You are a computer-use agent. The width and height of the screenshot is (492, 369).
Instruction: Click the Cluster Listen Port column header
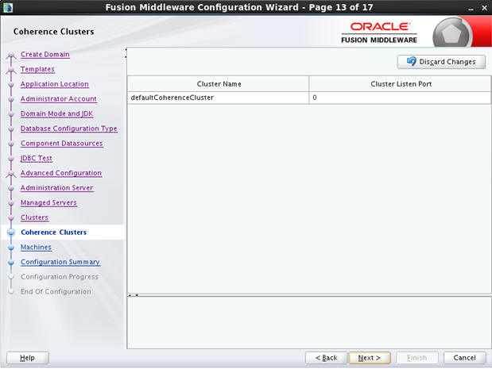click(401, 84)
